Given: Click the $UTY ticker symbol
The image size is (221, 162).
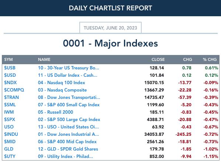Looking at the screenshot, I should 10,156.
